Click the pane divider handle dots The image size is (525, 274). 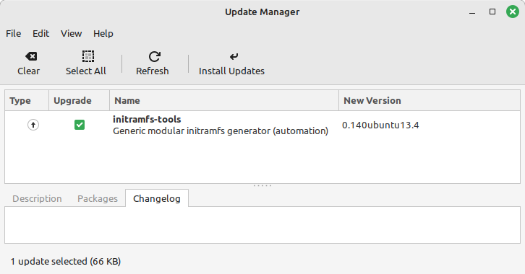click(262, 185)
